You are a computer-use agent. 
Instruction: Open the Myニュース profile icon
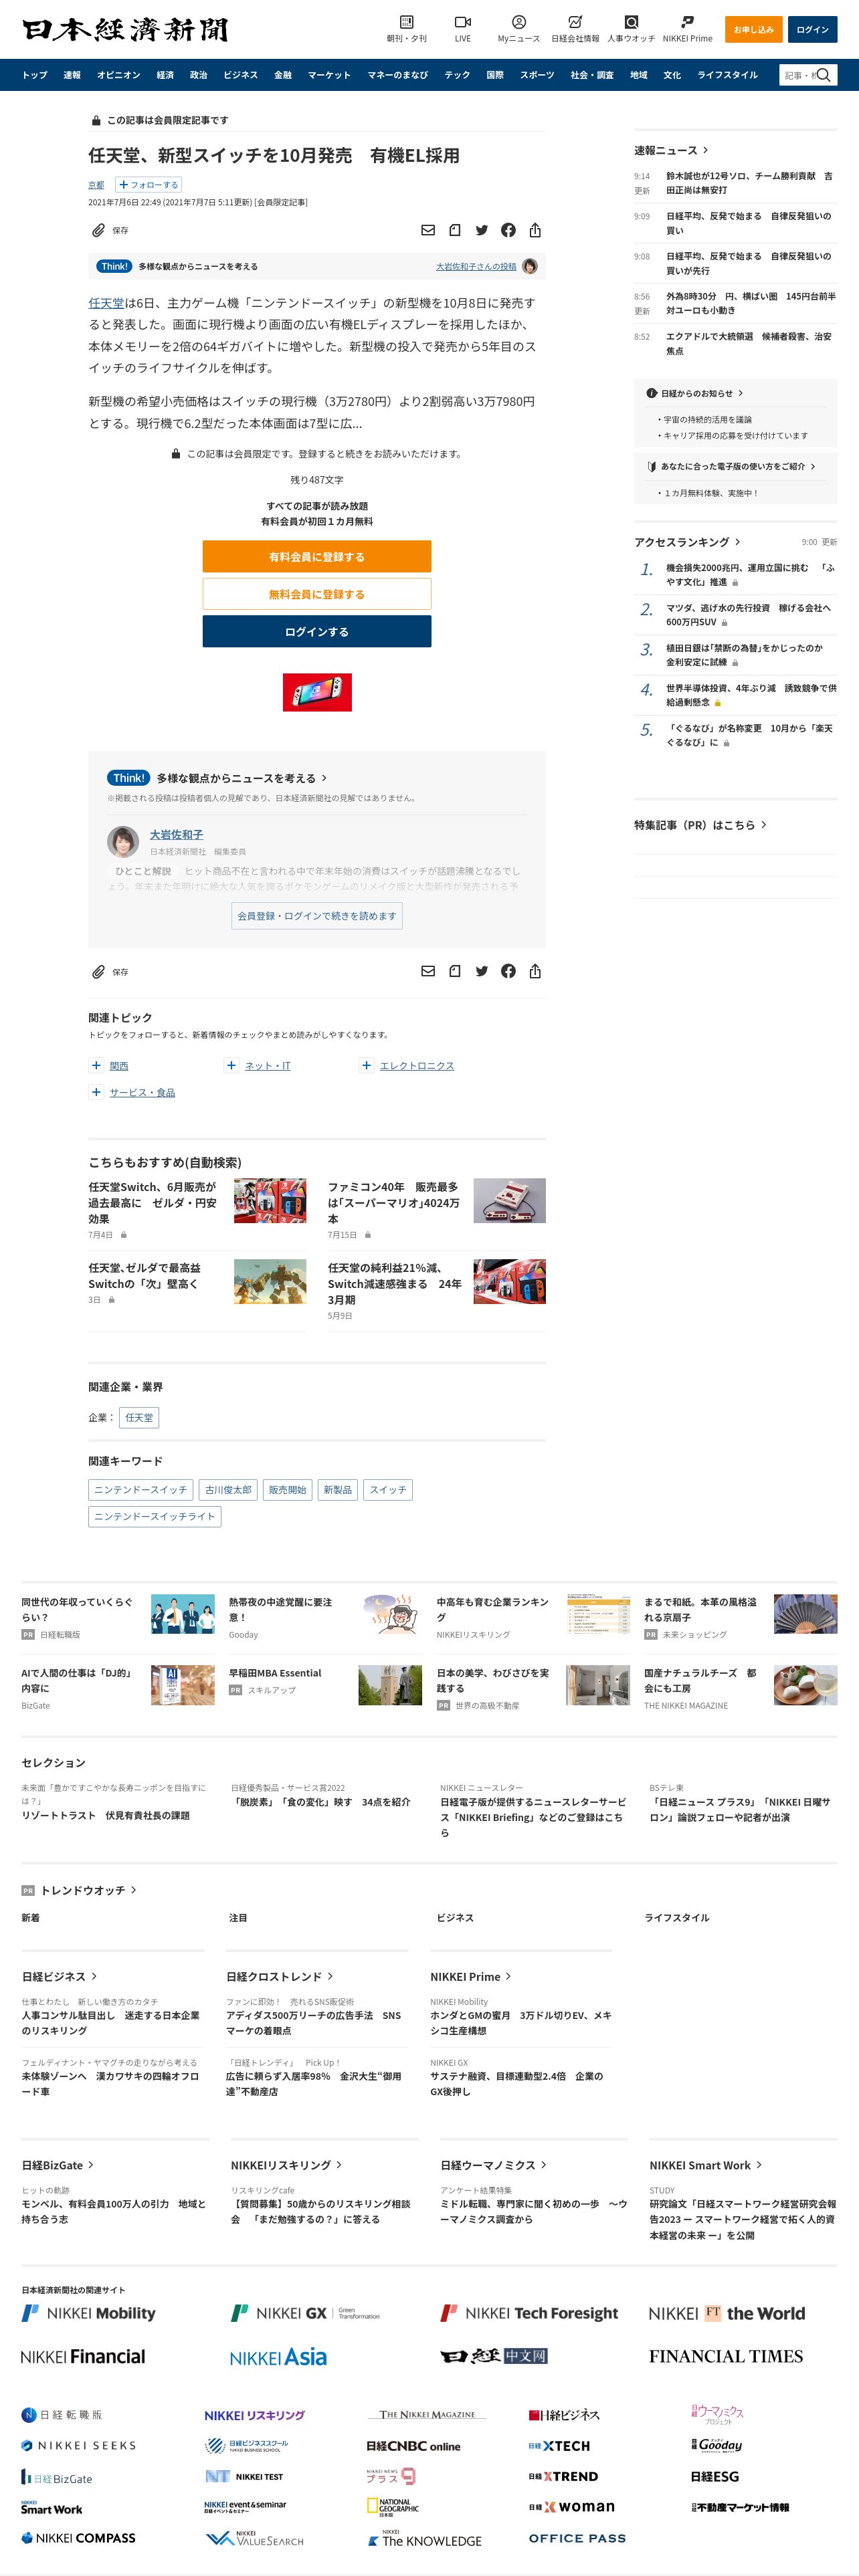click(518, 22)
